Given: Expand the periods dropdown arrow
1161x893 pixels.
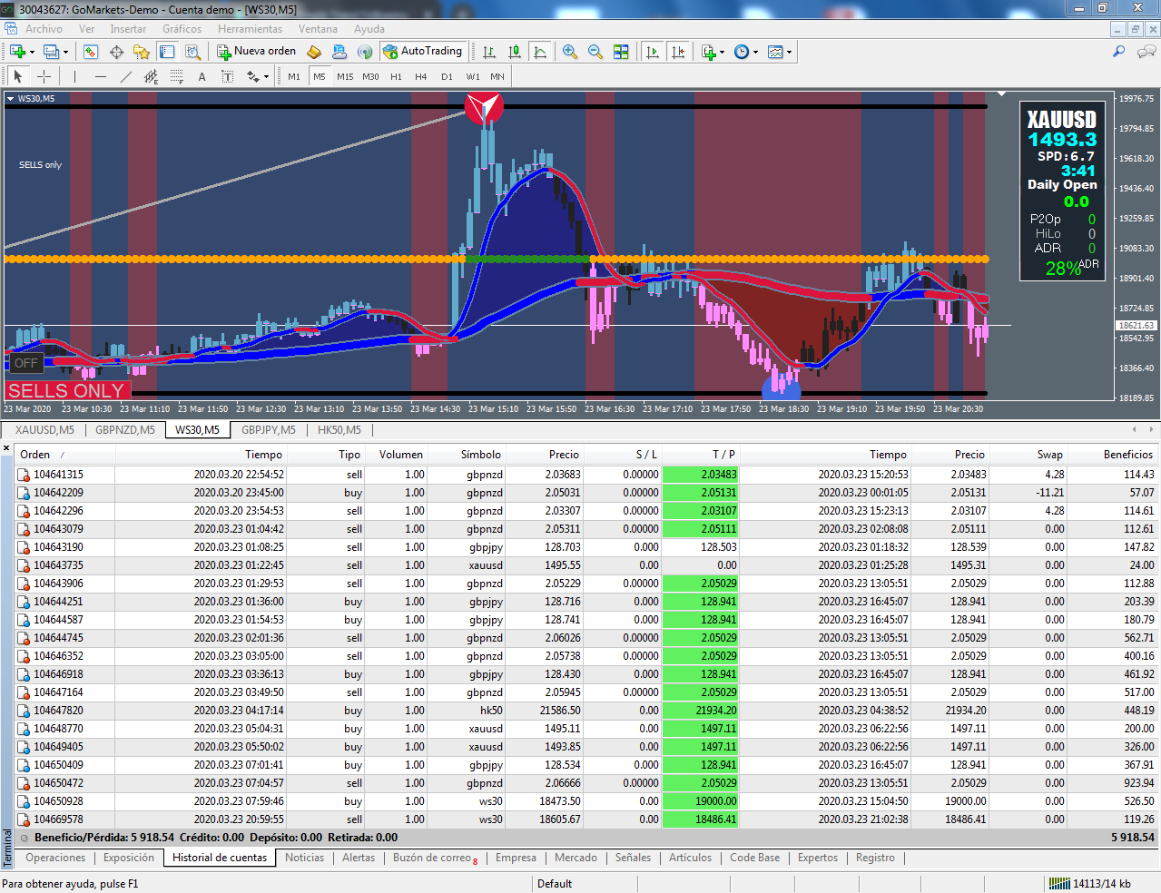Looking at the screenshot, I should pyautogui.click(x=755, y=52).
